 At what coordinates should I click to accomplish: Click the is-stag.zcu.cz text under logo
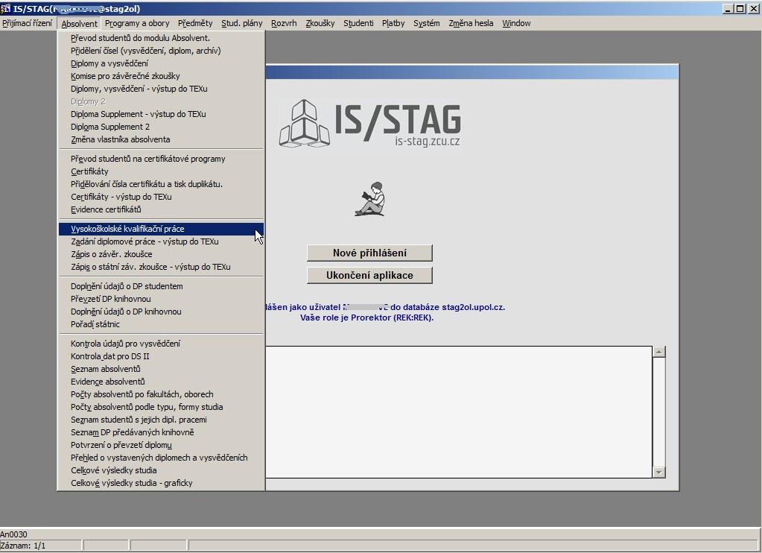[427, 141]
